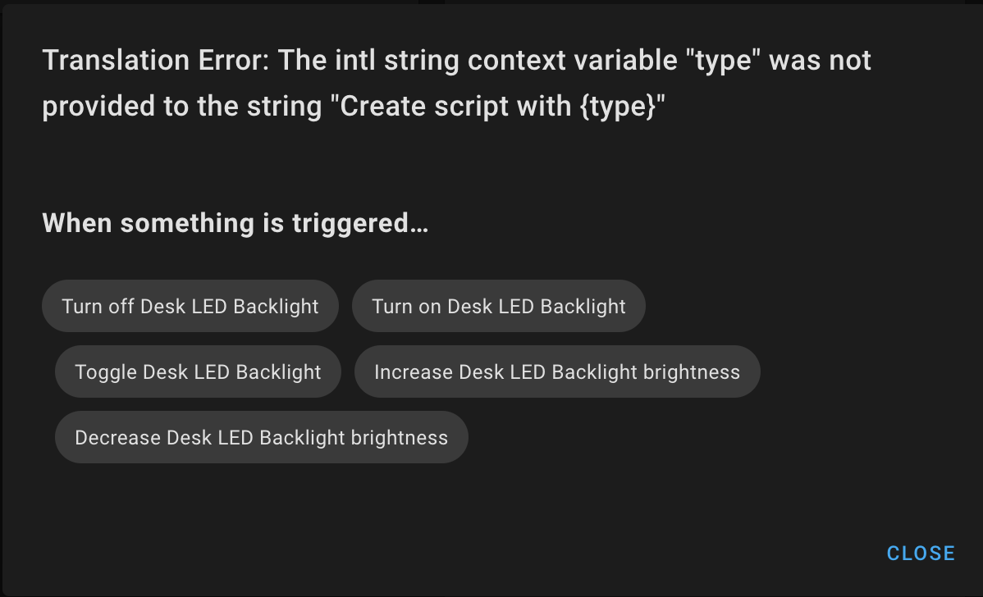Click the chip for toggling the backlight
Screen dimensions: 983x597
coord(198,371)
